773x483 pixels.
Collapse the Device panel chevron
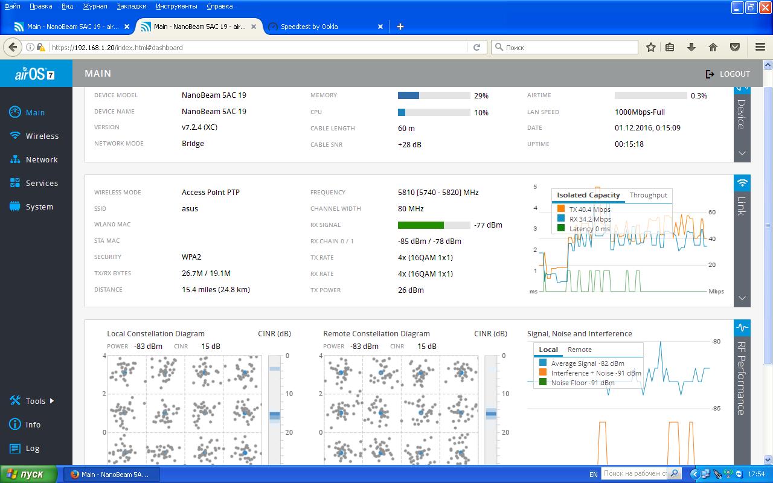(x=742, y=153)
